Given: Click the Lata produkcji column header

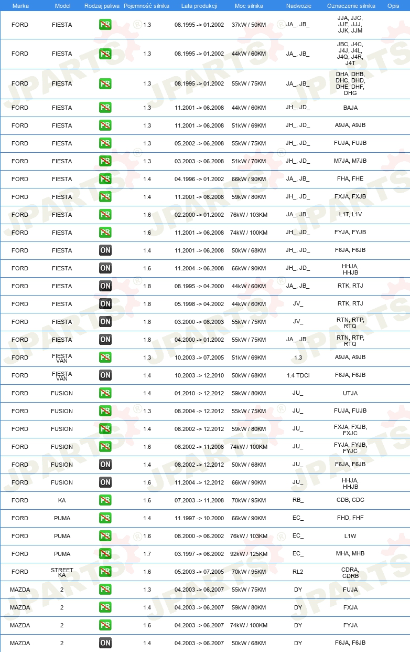Looking at the screenshot, I should (x=199, y=6).
